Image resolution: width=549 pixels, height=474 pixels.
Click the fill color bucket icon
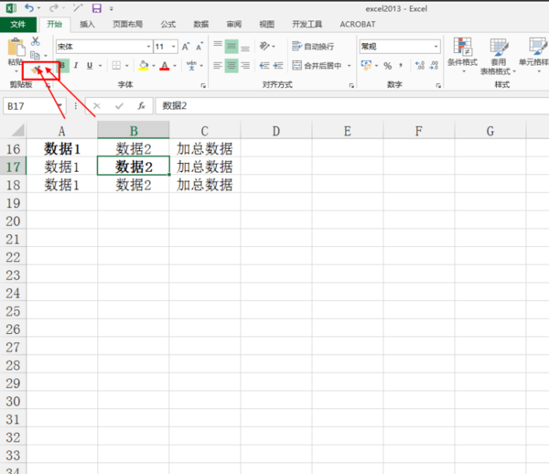(x=144, y=66)
